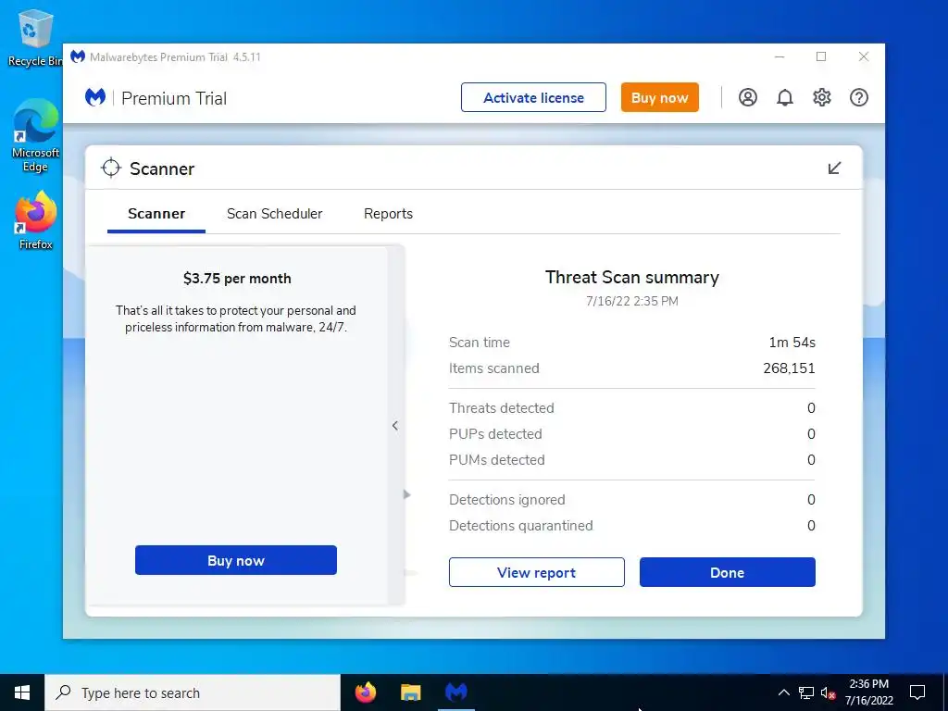
Task: Click the network tray icon
Action: click(x=806, y=692)
